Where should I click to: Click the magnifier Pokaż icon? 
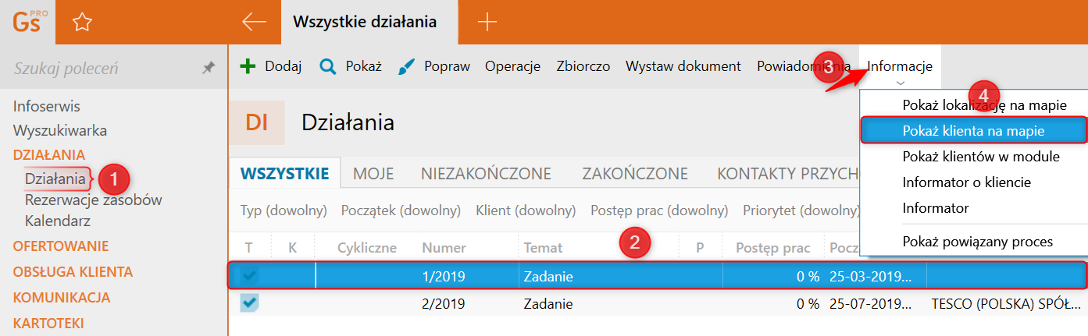(x=328, y=66)
